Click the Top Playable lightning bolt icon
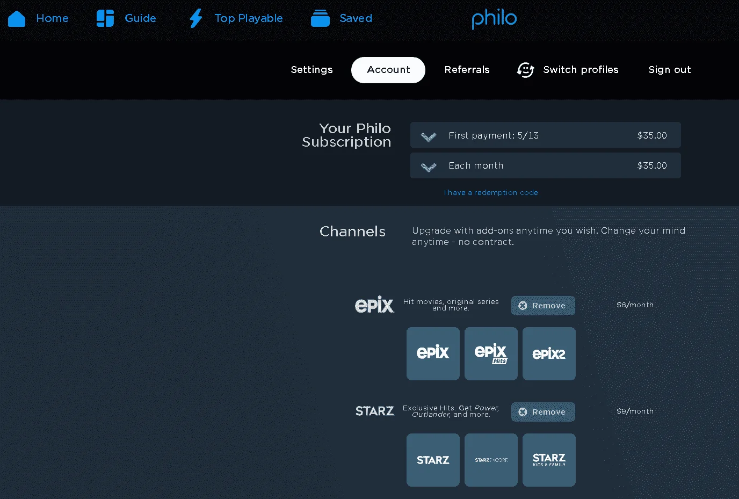739x499 pixels. click(x=196, y=18)
